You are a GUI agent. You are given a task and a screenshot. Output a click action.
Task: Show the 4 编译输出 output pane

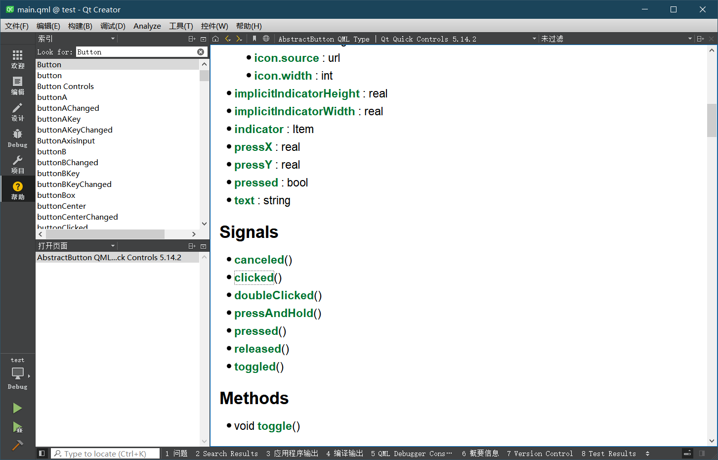tap(344, 454)
